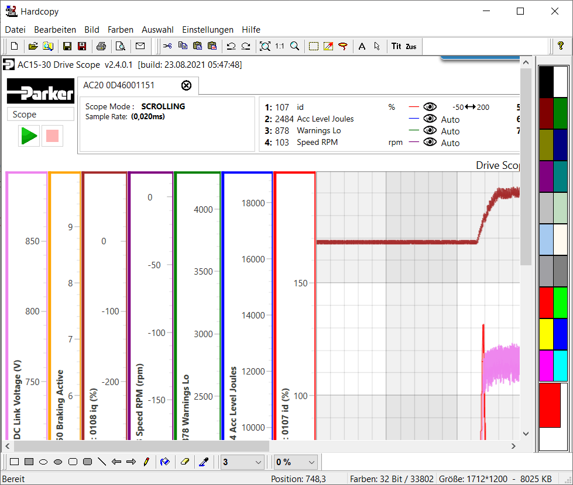The height and width of the screenshot is (485, 573).
Task: Select the rectangular selection tool
Action: pos(314,46)
